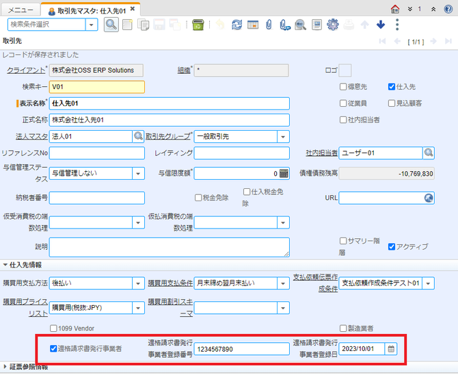Select the 取引先マスタ: 仕入先01 tab

pyautogui.click(x=92, y=11)
